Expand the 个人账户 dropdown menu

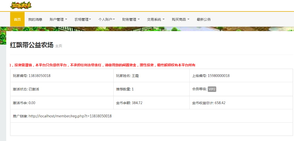pyautogui.click(x=106, y=19)
